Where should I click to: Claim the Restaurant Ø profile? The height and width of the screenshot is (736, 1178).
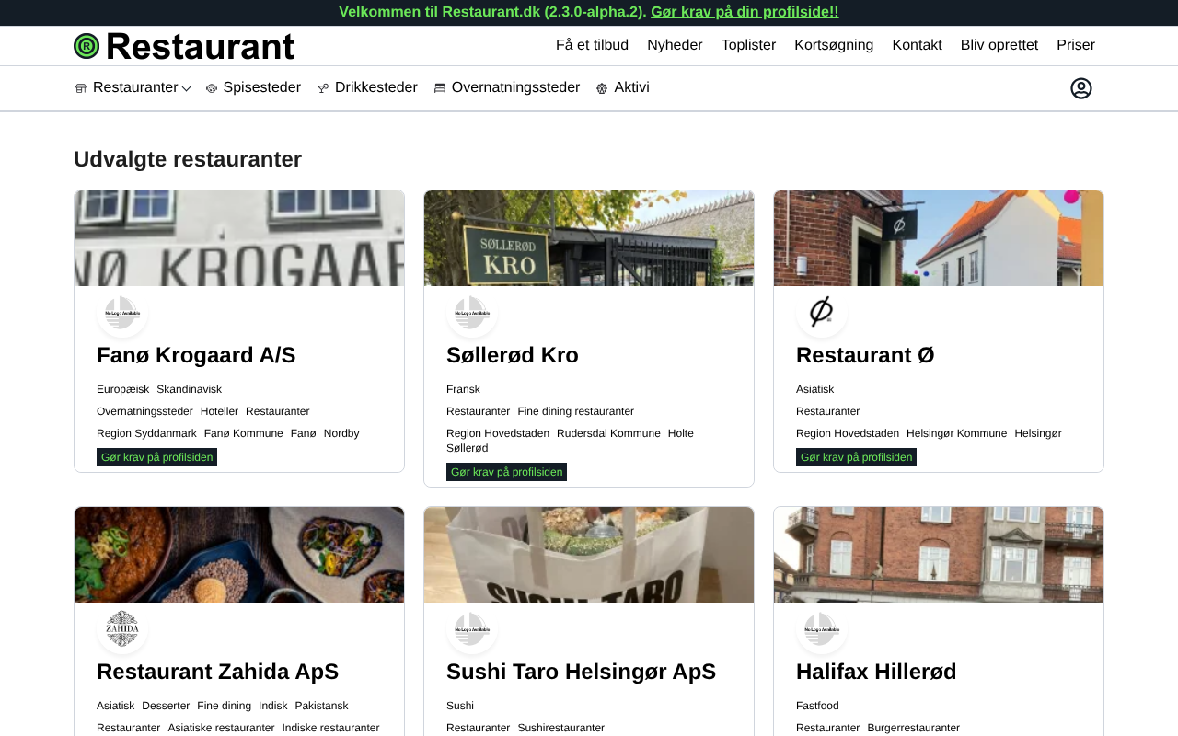pyautogui.click(x=856, y=457)
